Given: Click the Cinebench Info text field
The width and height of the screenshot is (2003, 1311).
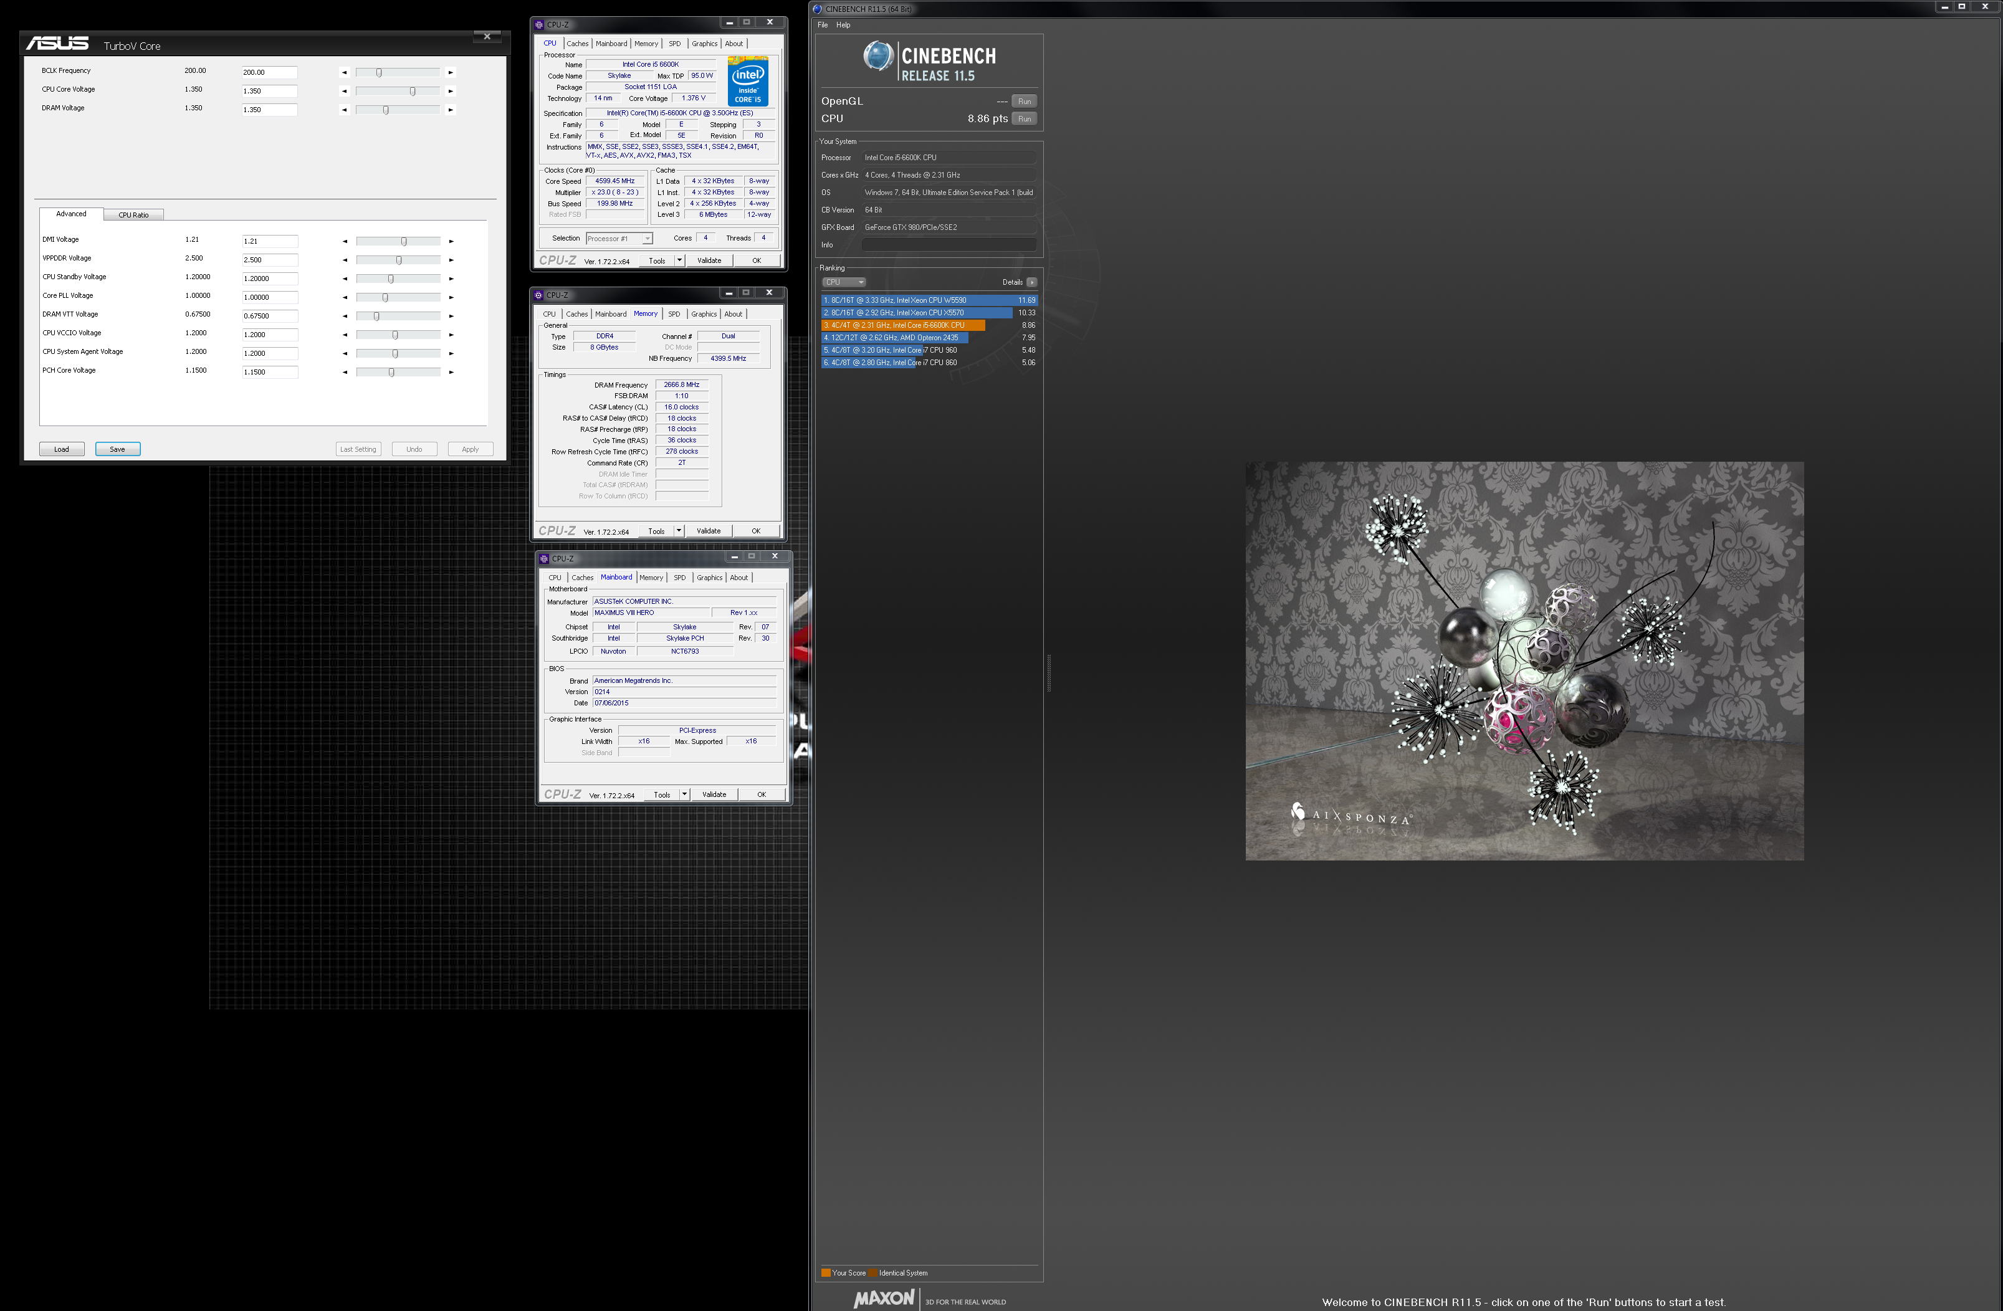Looking at the screenshot, I should [x=949, y=245].
